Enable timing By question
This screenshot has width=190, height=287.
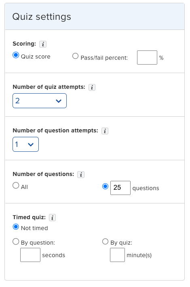point(16,241)
